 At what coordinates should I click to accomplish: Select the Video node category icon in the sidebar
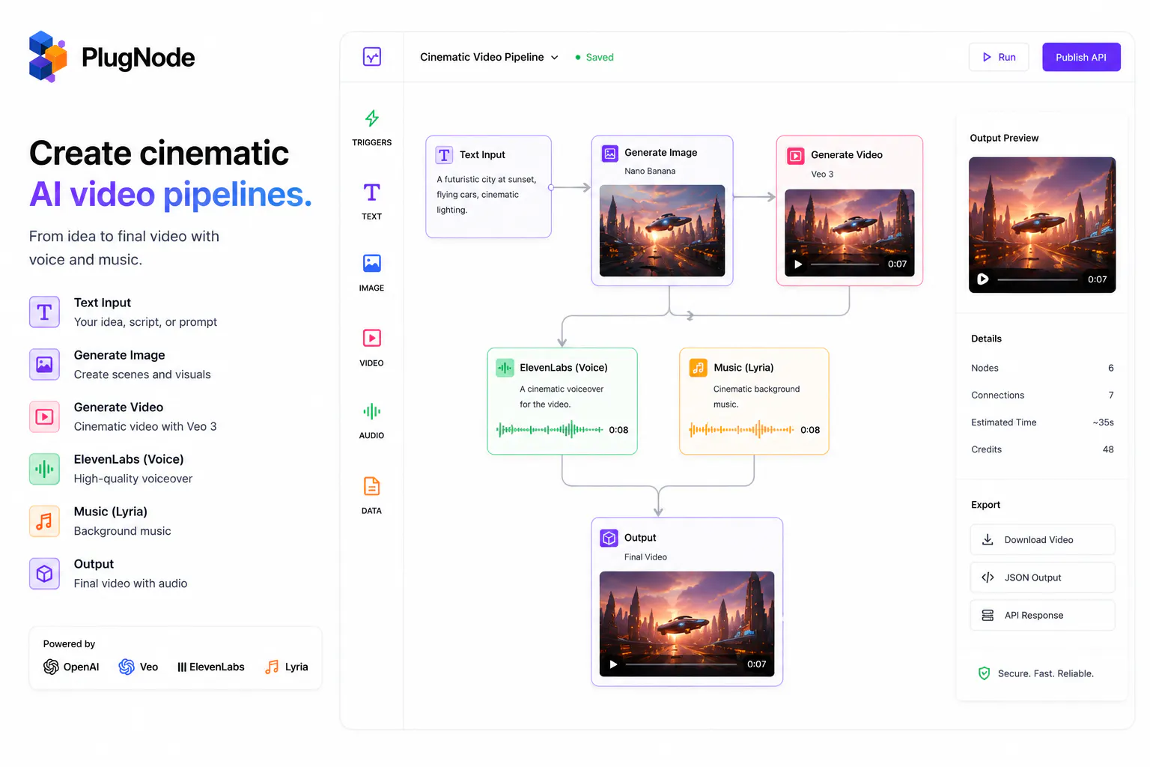point(372,338)
